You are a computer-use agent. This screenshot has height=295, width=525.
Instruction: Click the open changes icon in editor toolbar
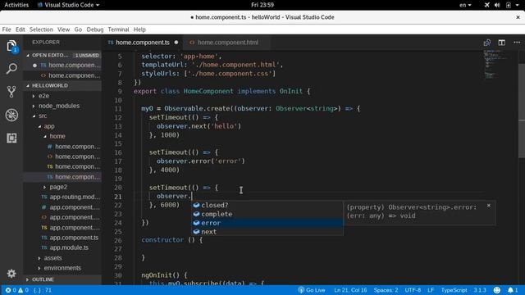tap(486, 43)
